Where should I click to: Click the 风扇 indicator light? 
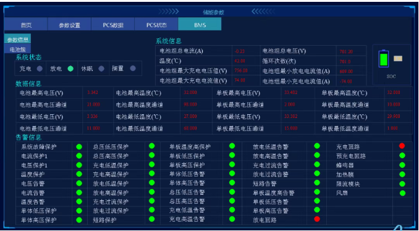pos(402,193)
